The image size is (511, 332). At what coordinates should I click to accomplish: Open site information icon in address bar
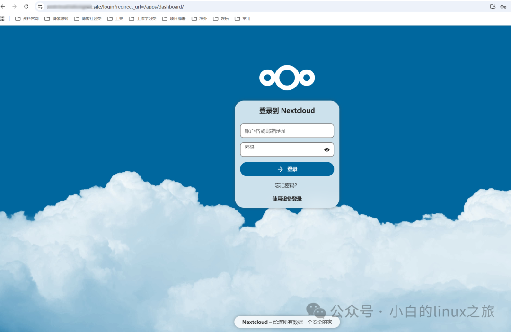[40, 7]
